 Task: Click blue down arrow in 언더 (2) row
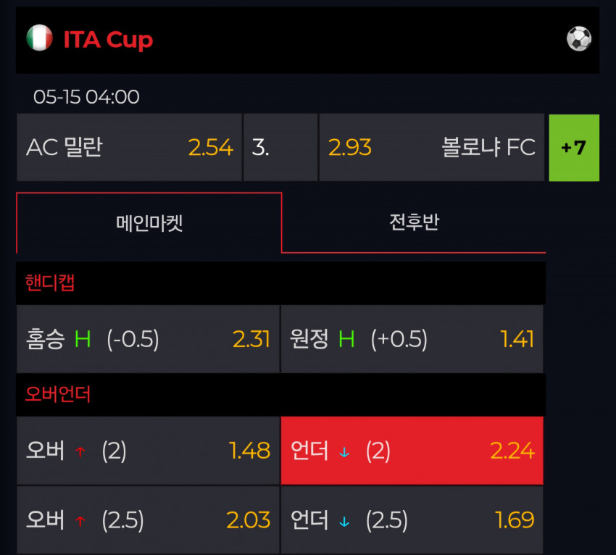tap(344, 452)
